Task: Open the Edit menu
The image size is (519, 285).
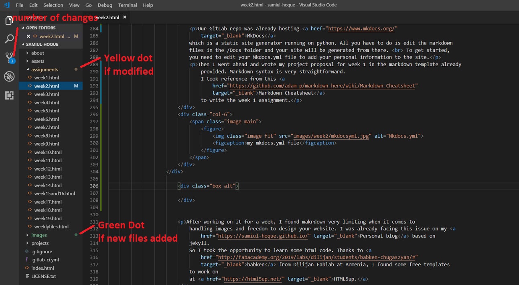Action: (33, 5)
